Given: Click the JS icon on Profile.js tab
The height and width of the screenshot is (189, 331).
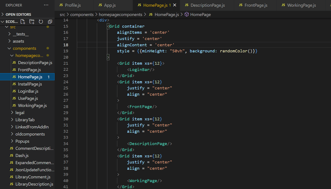Looking at the screenshot, I should 61,5.
